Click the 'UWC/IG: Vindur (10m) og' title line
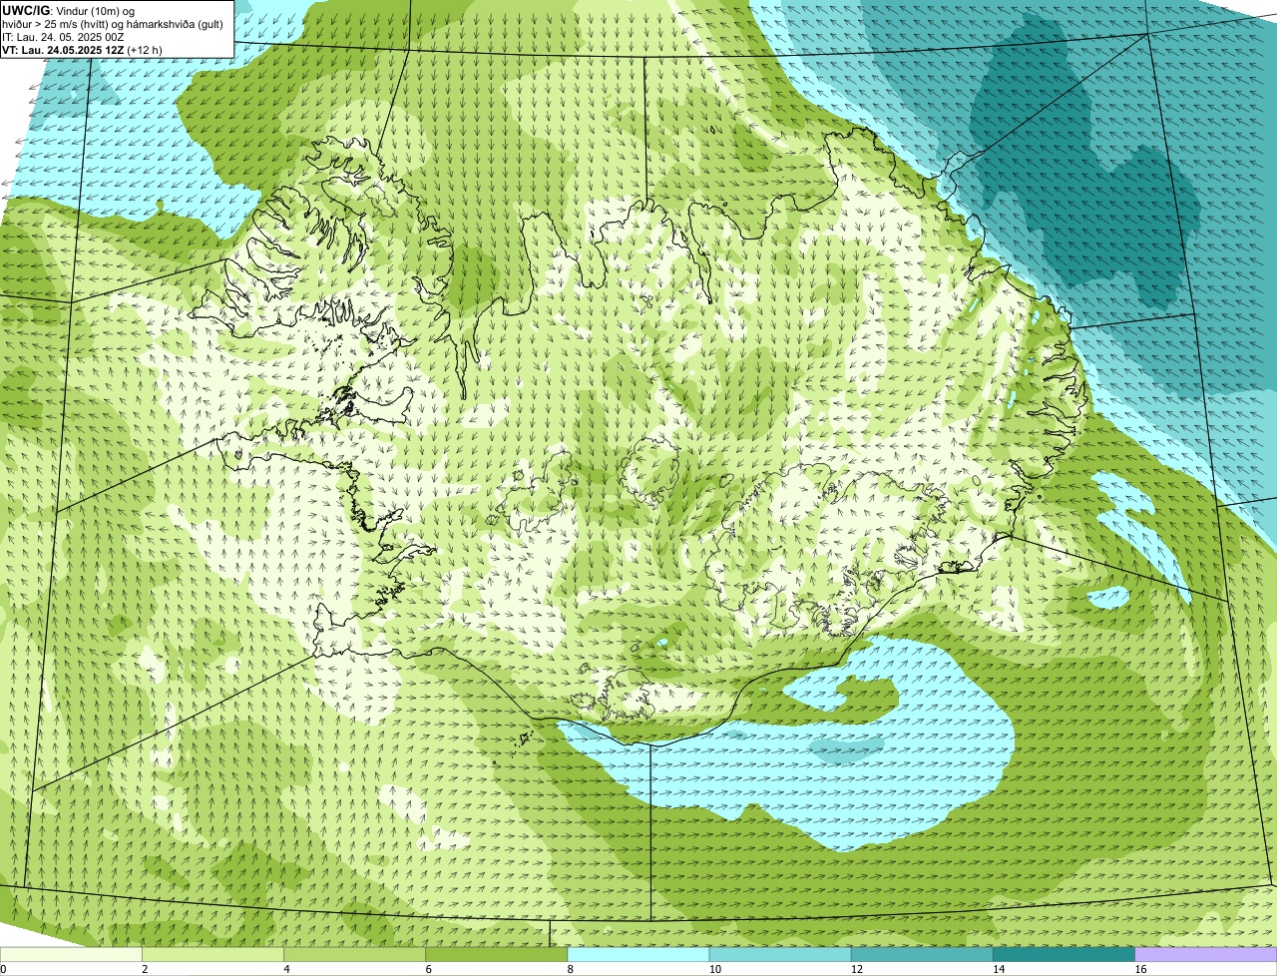The image size is (1277, 976). pos(69,11)
